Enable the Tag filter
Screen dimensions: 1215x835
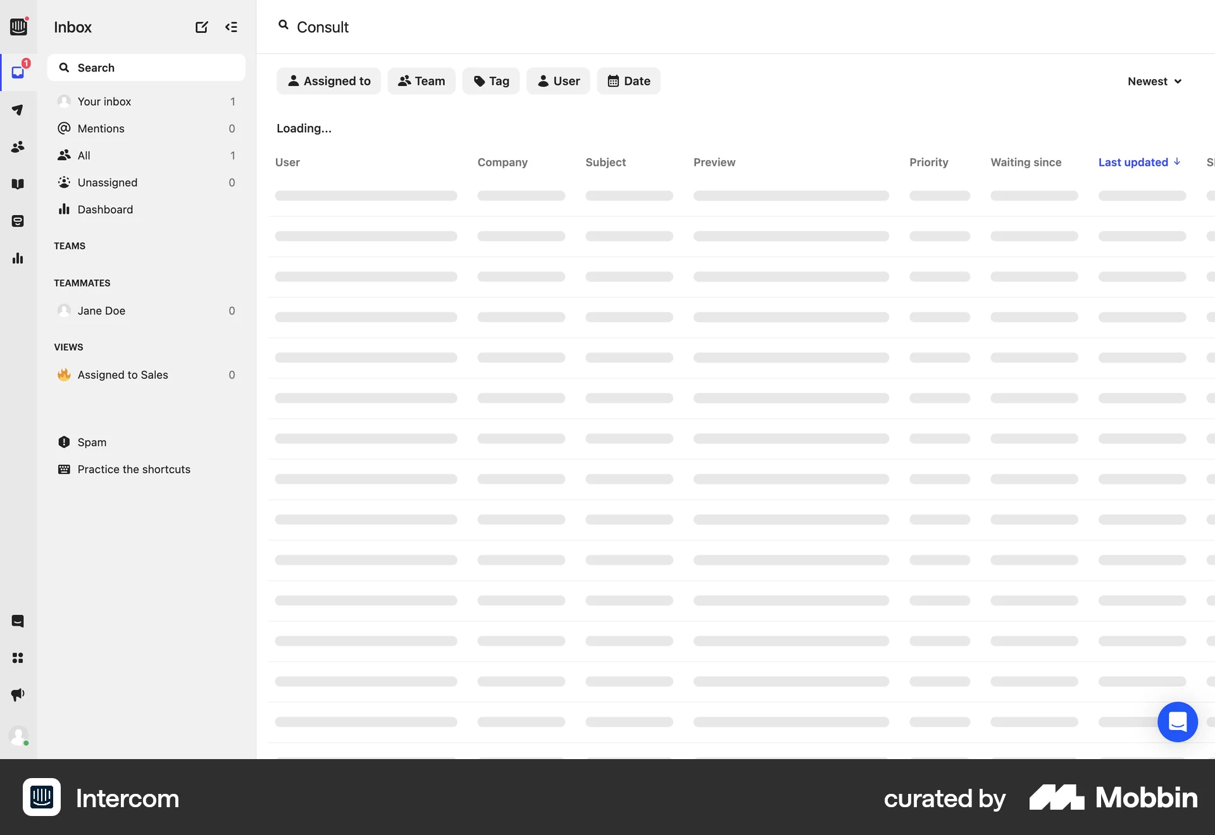(491, 81)
